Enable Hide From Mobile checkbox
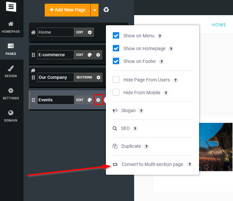The height and width of the screenshot is (201, 233). click(116, 92)
